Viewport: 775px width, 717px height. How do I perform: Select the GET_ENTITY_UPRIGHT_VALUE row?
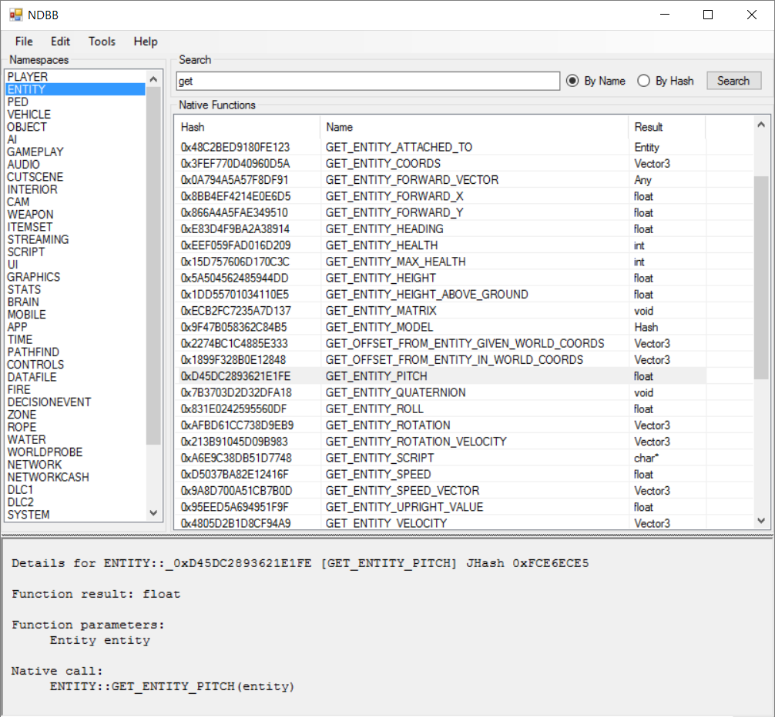pyautogui.click(x=440, y=507)
